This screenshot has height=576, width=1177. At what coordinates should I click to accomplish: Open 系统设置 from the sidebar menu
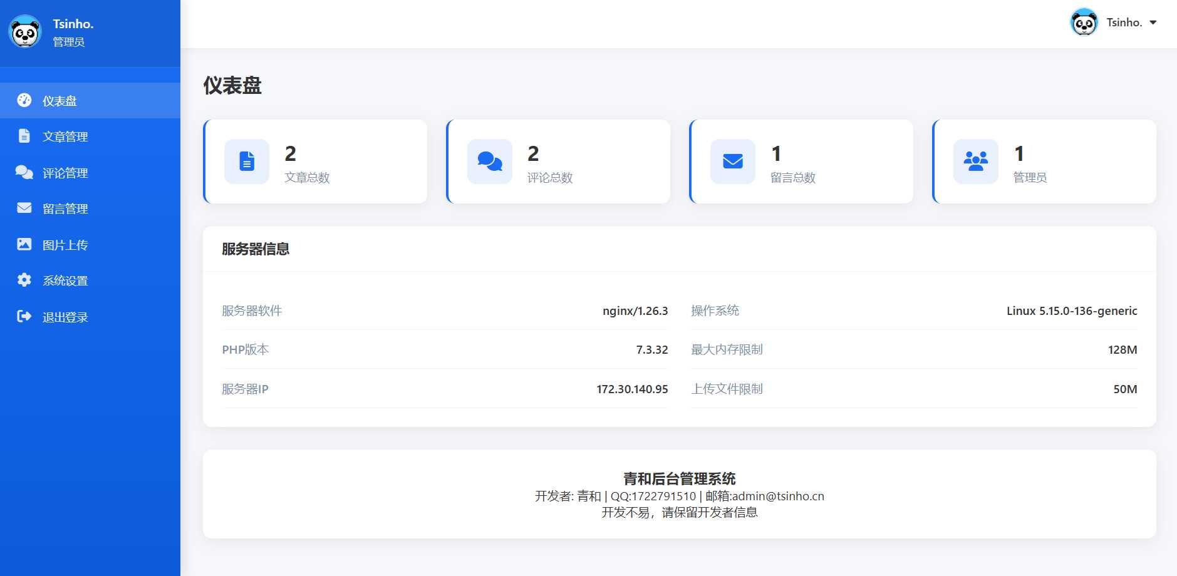coord(65,280)
